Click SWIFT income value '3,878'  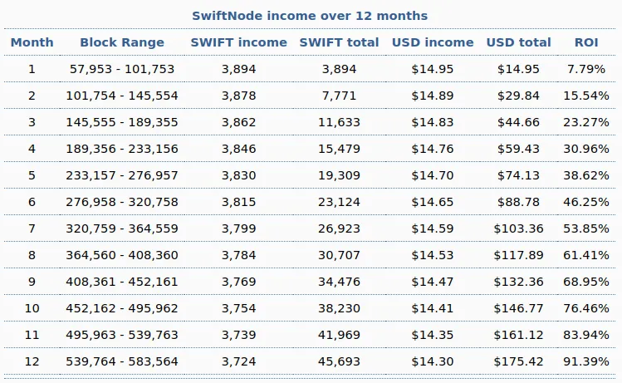pos(238,96)
